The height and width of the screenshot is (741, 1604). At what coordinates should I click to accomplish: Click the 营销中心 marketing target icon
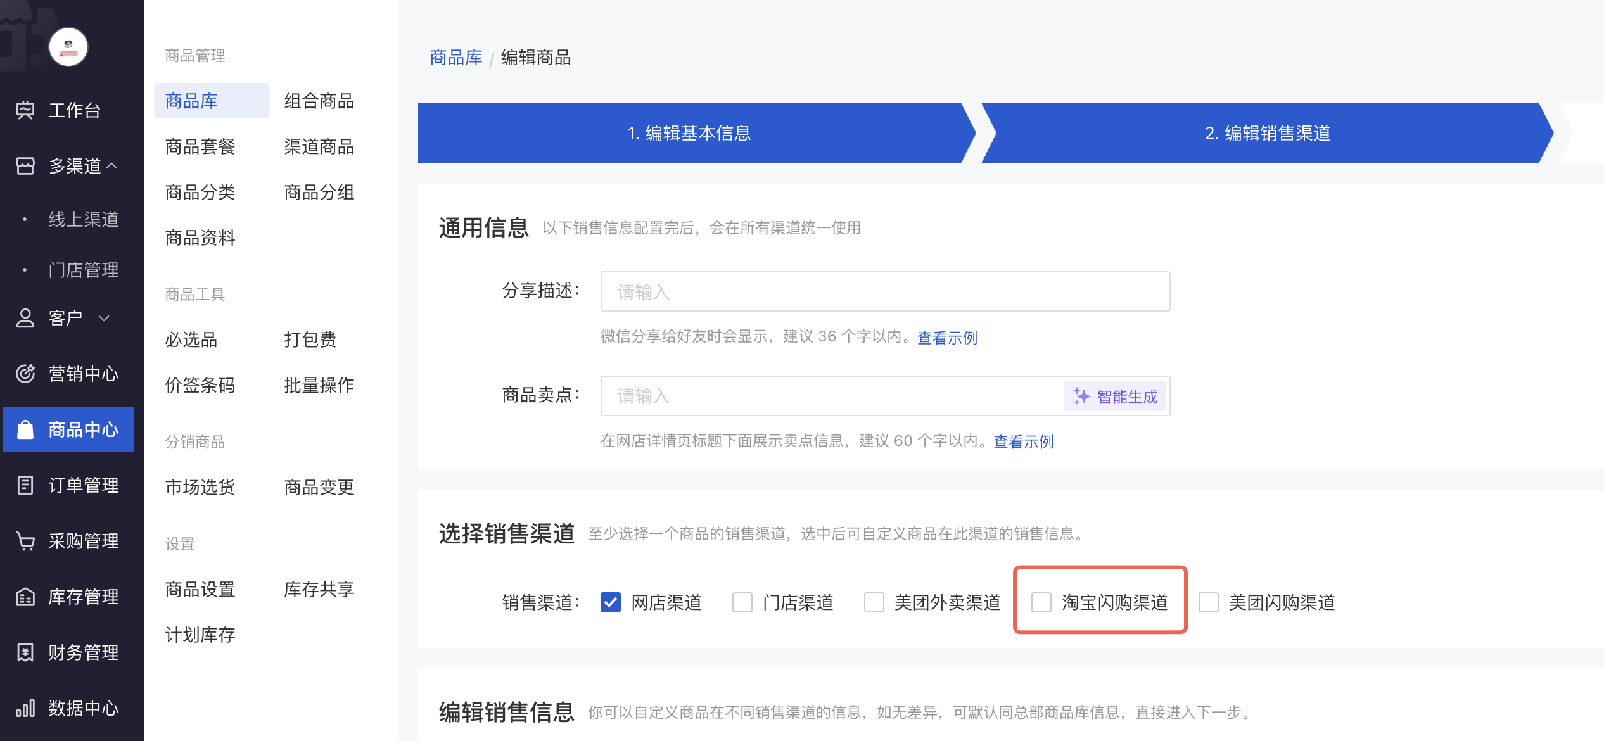click(x=25, y=374)
